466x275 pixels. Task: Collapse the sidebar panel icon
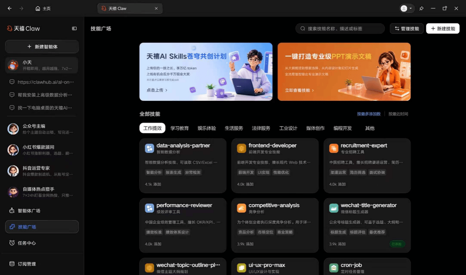pyautogui.click(x=74, y=28)
